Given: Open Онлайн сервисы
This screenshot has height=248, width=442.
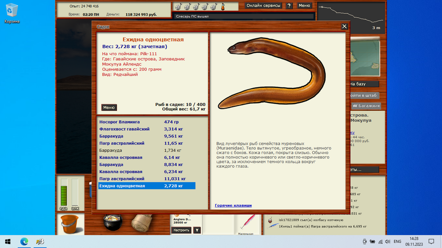Looking at the screenshot, I should point(263,6).
